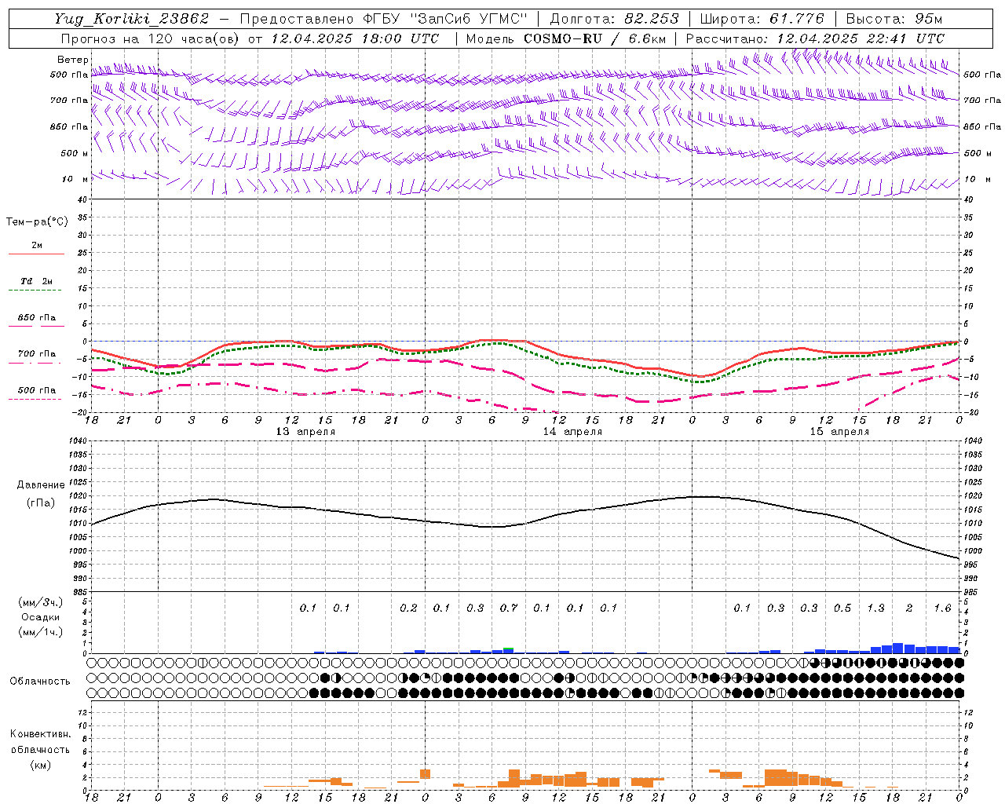Click the 0.2 precipitation amount value
Image resolution: width=1005 pixels, height=804 pixels.
408,608
